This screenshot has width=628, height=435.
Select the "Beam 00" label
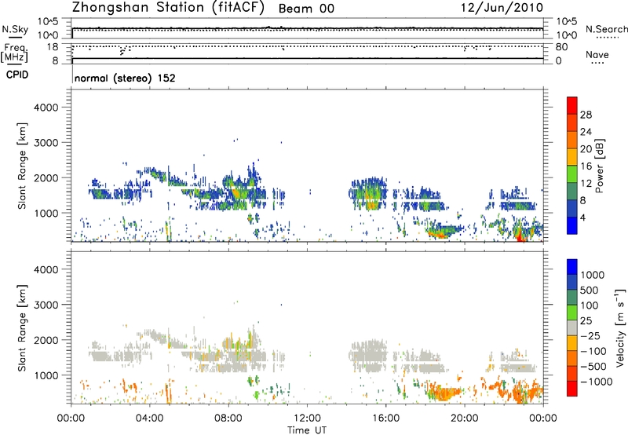306,9
